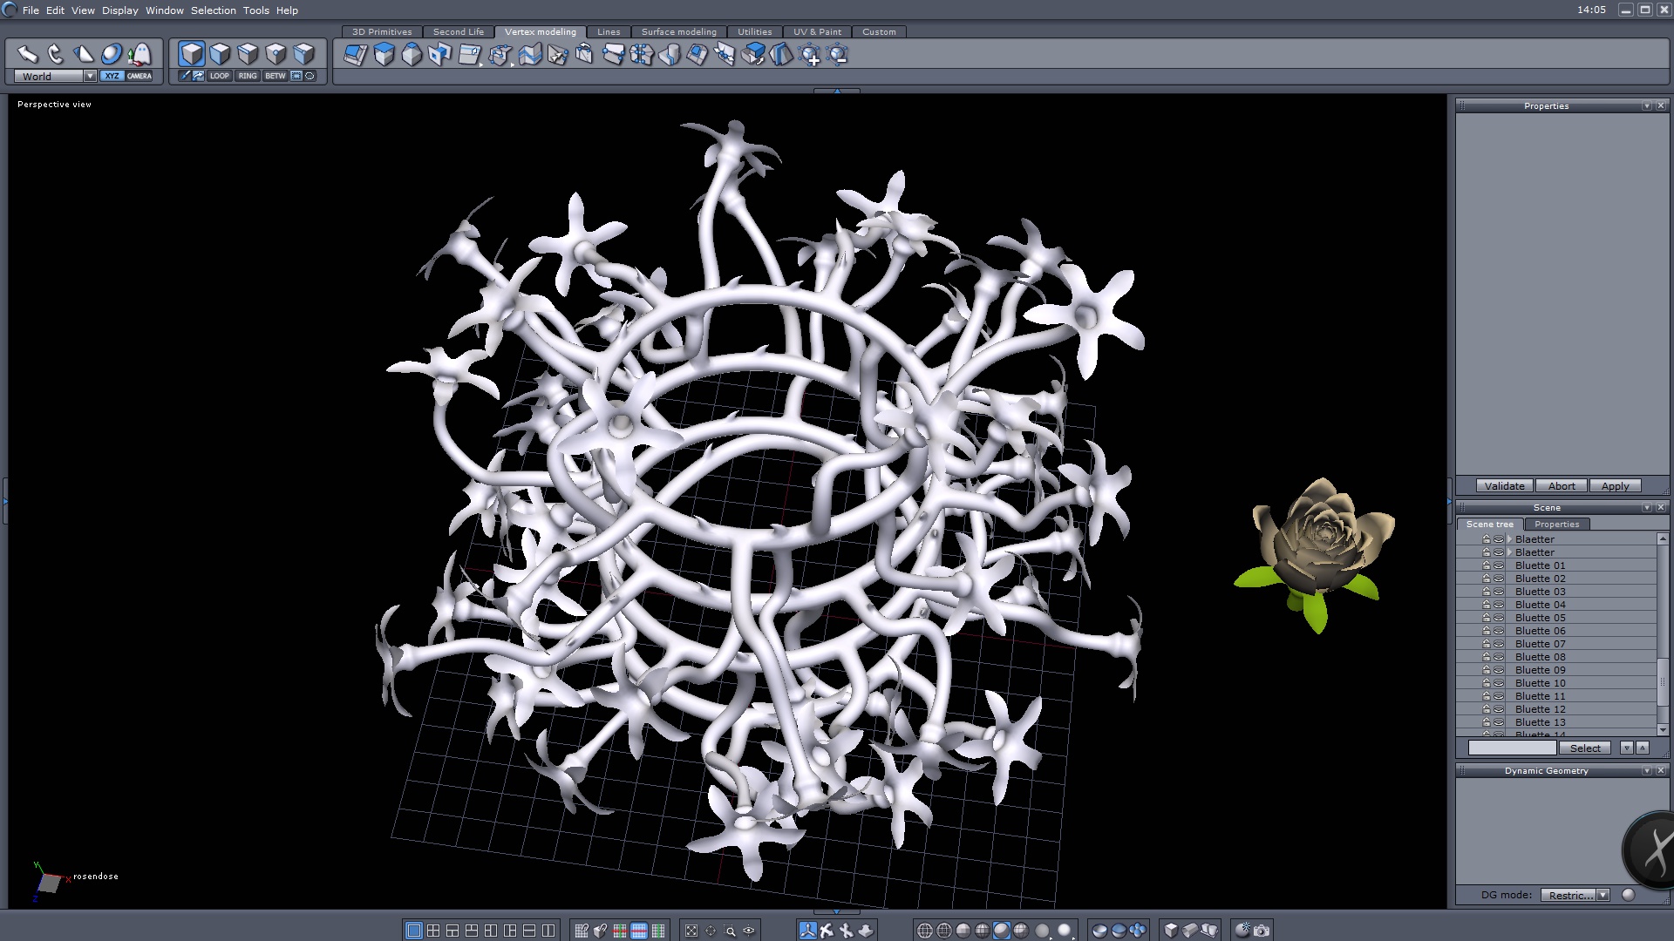
Task: Click the camera snapshot icon in the bottom bar
Action: pos(1262,931)
